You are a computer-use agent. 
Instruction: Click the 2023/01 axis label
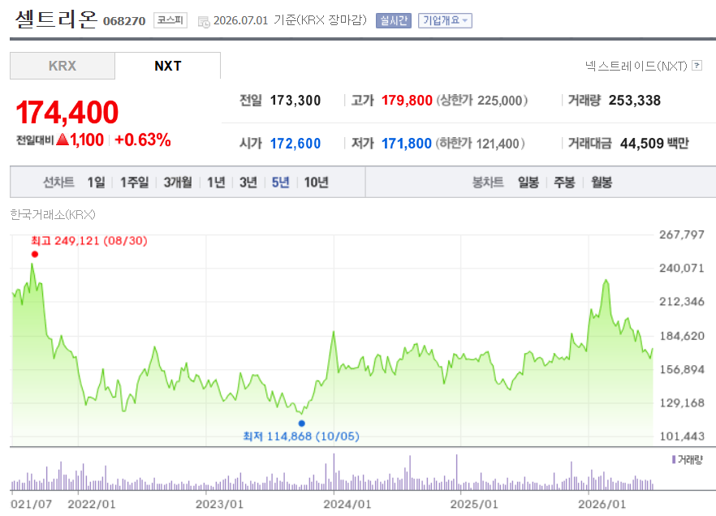[219, 504]
